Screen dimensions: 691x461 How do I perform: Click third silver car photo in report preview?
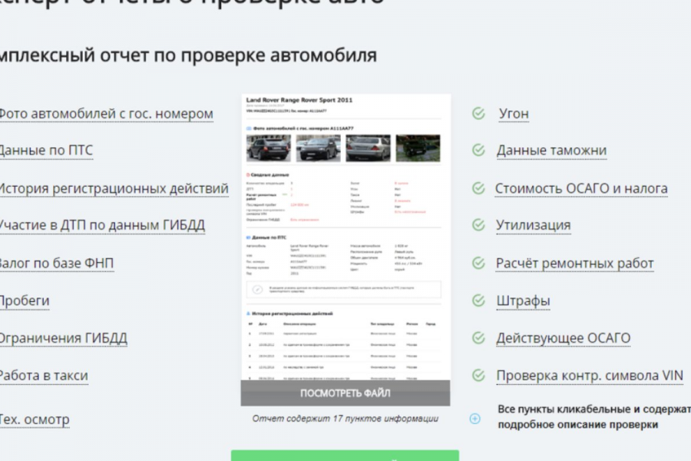click(368, 148)
